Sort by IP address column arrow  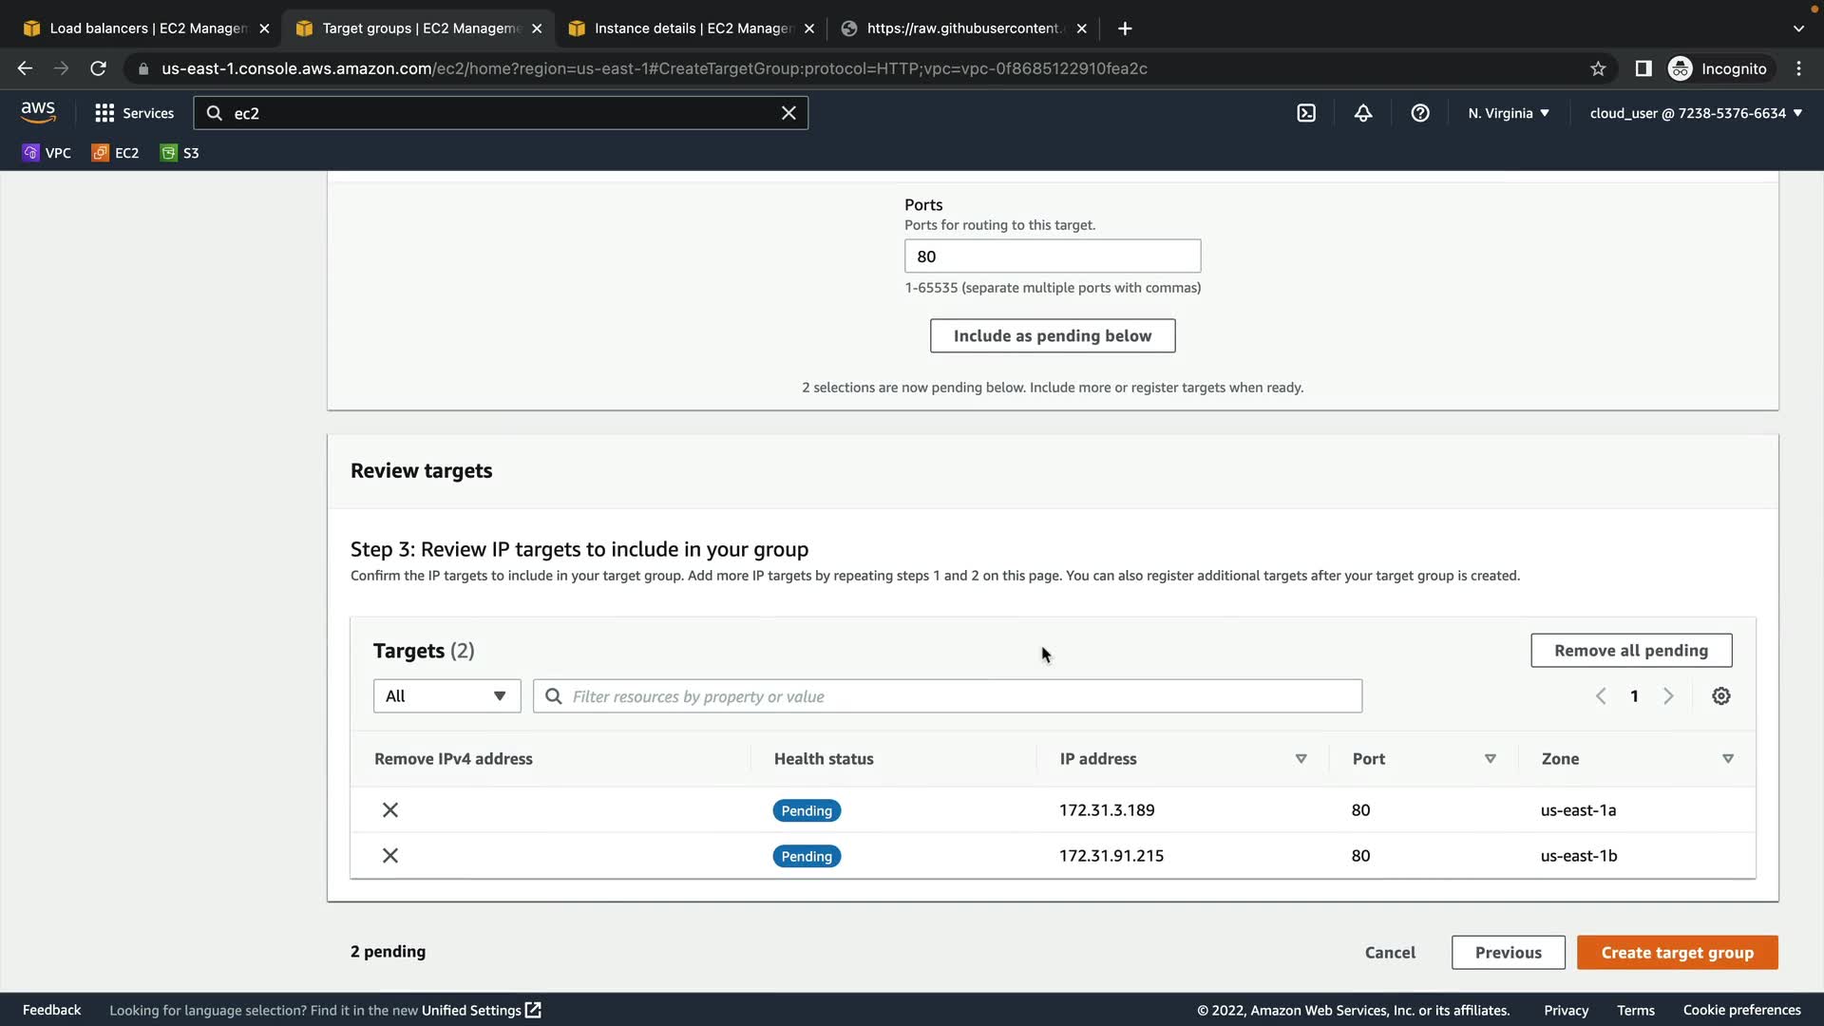(x=1301, y=759)
